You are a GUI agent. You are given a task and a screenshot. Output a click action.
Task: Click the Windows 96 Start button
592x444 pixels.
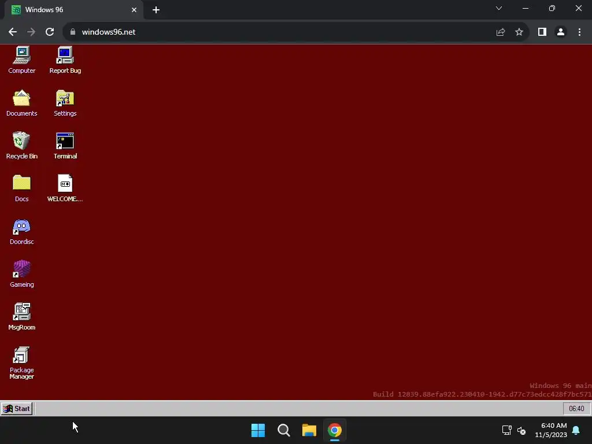click(17, 409)
